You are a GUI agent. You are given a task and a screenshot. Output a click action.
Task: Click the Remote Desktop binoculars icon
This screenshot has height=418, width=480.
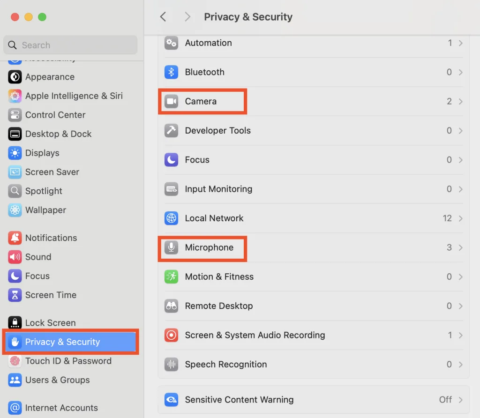171,306
